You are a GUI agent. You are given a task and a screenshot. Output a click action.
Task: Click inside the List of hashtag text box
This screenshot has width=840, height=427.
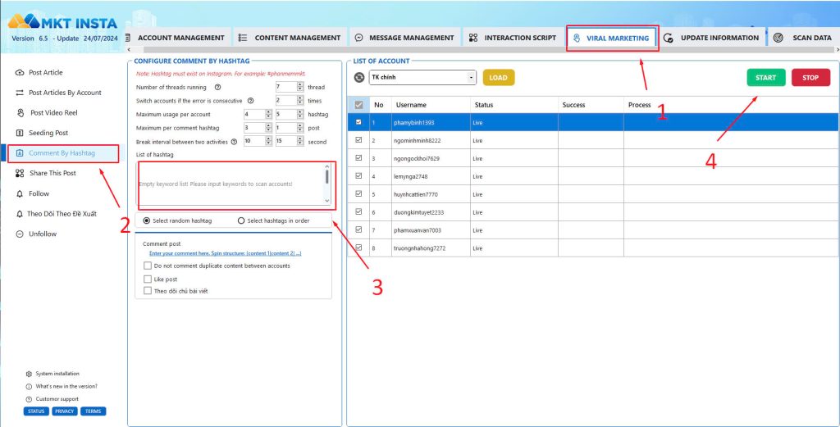[231, 184]
